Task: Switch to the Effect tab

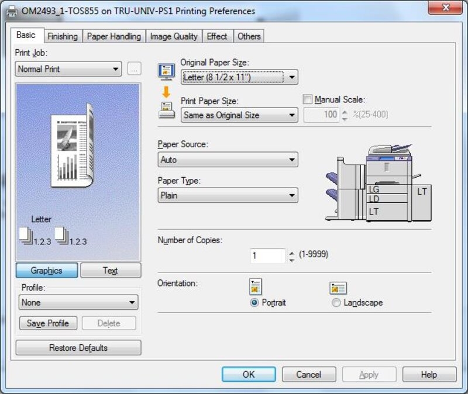Action: tap(217, 36)
